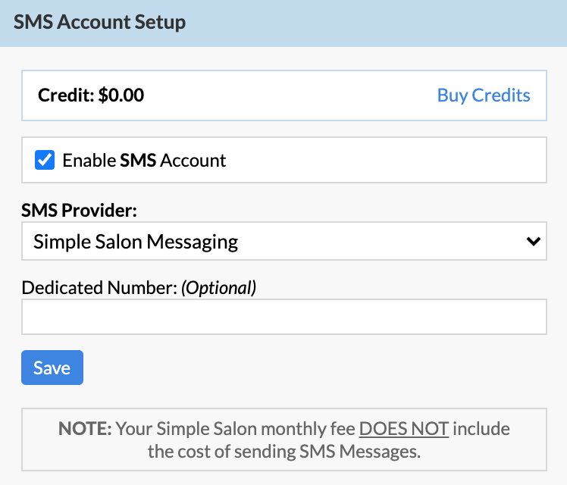Focus the Dedicated Number input field
The height and width of the screenshot is (485, 567).
[x=283, y=317]
